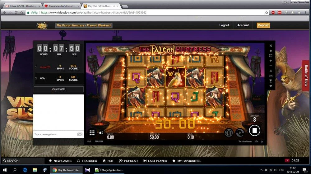Open the FEATURED games menu
This screenshot has width=311, height=174.
tap(87, 161)
